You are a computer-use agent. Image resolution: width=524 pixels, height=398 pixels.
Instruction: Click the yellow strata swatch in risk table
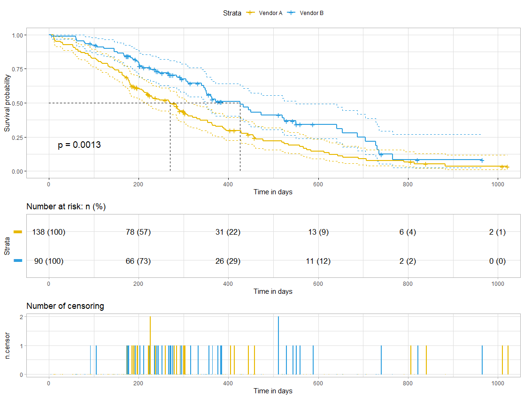click(x=18, y=232)
